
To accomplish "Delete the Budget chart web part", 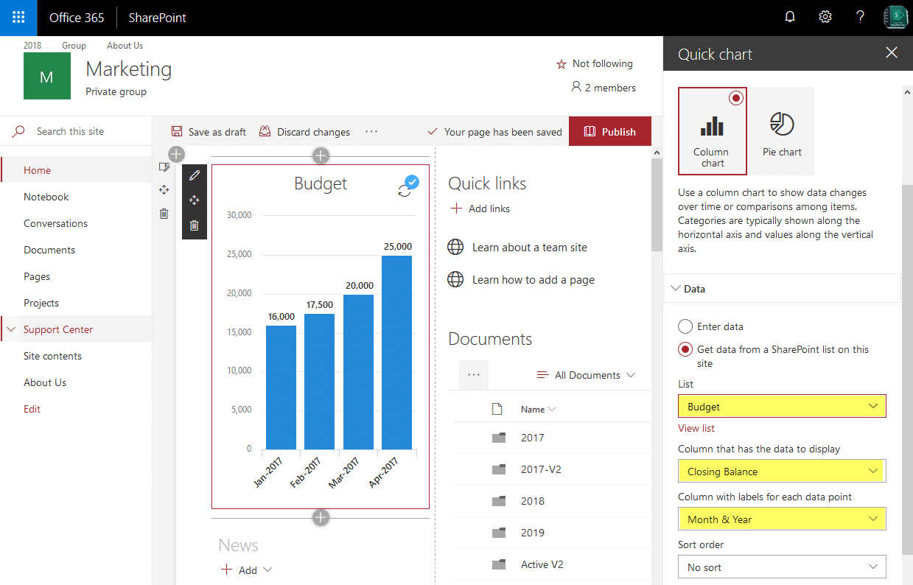I will (195, 225).
